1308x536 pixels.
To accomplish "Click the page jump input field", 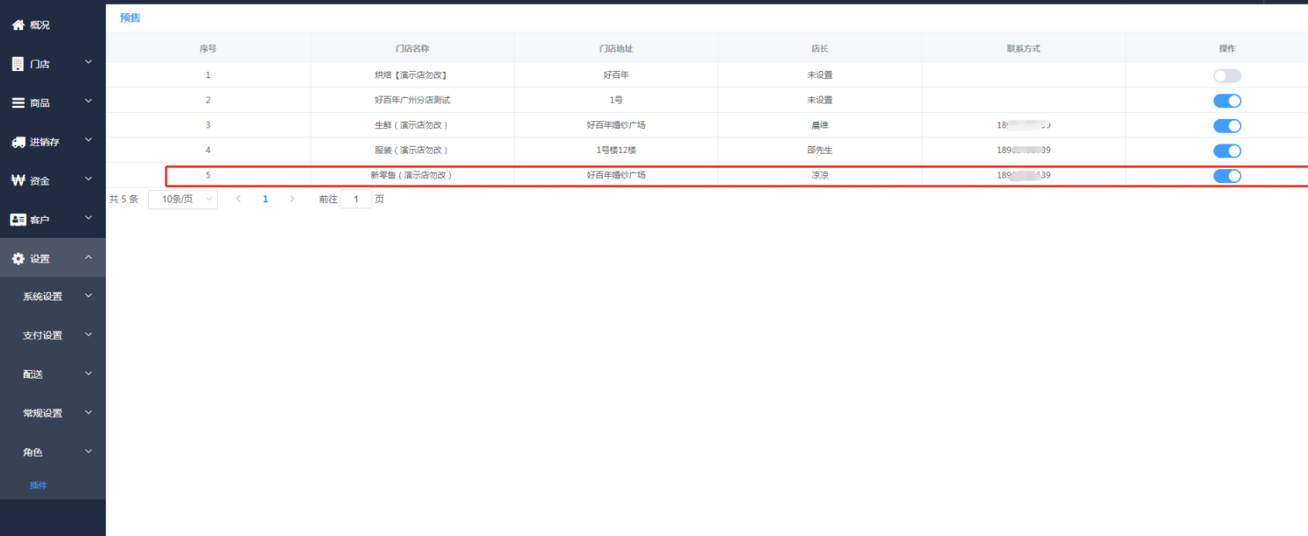I will point(356,199).
